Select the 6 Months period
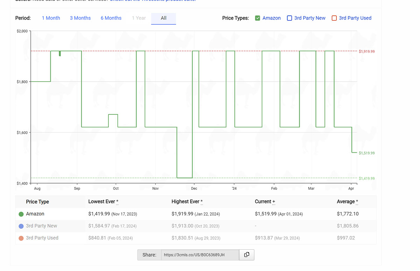Image resolution: width=420 pixels, height=271 pixels. pos(111,18)
